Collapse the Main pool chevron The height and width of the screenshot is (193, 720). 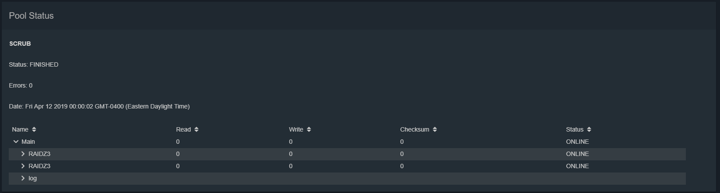[16, 142]
